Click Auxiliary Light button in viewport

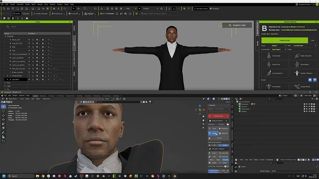237,25
